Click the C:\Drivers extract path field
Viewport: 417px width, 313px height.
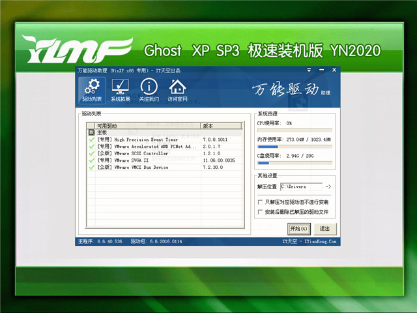click(301, 187)
